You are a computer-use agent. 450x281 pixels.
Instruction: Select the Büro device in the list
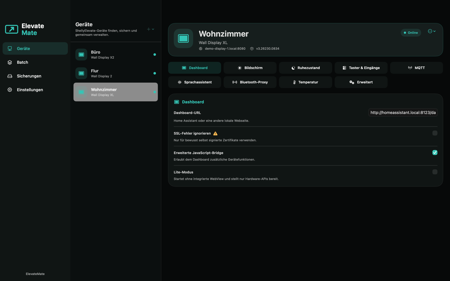pyautogui.click(x=116, y=55)
